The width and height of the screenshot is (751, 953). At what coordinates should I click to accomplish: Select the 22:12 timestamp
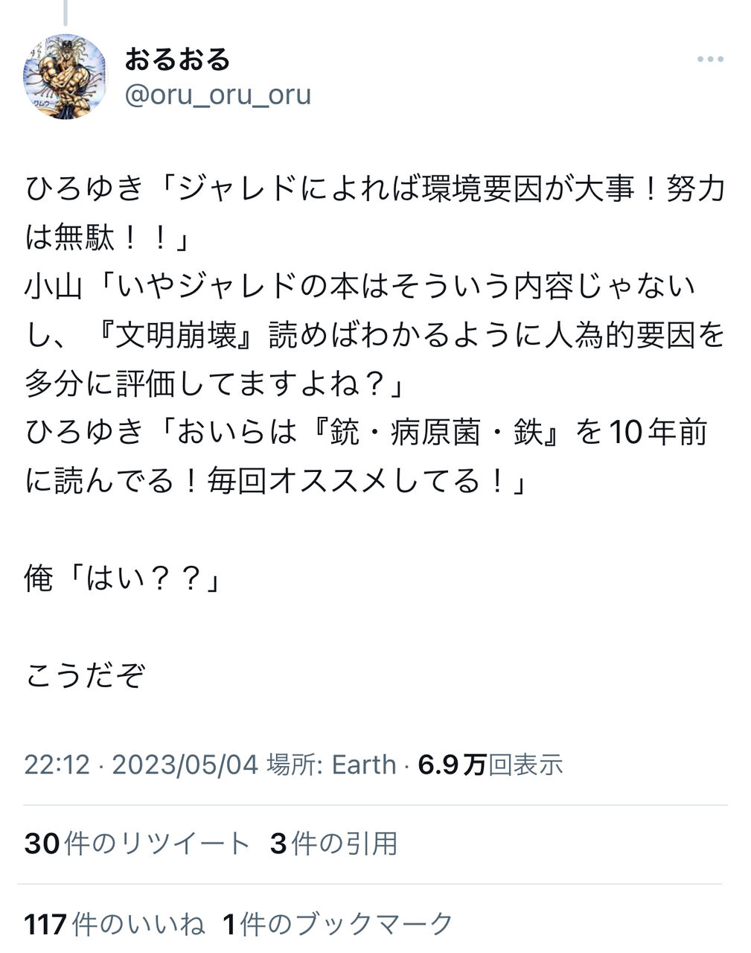tap(57, 765)
